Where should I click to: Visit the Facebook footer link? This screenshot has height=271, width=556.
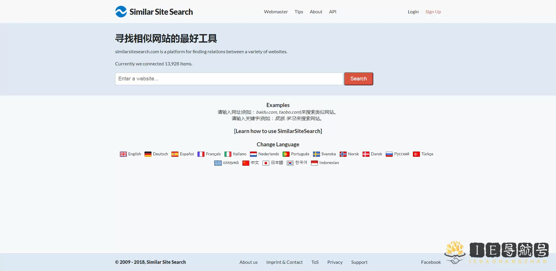click(x=431, y=262)
